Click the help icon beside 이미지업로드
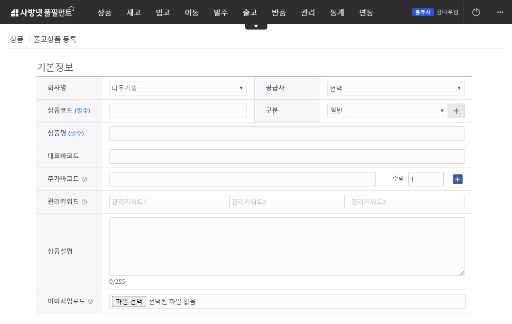512x324 pixels. (x=90, y=301)
